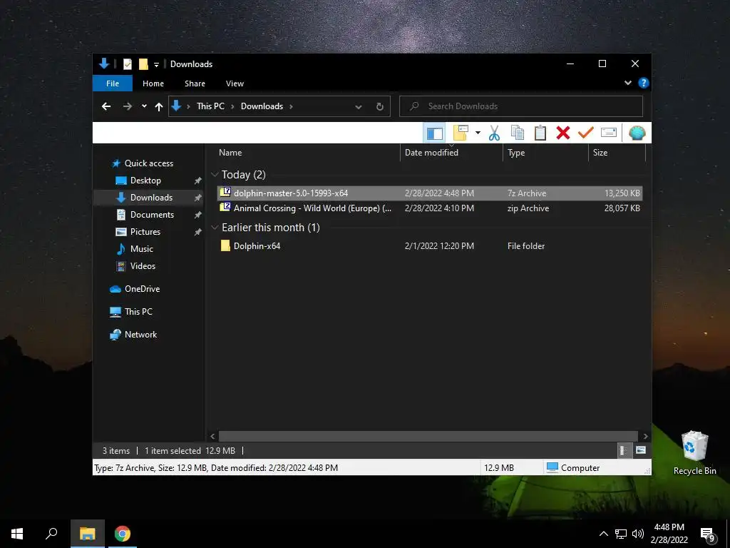Image resolution: width=730 pixels, height=548 pixels.
Task: Switch to large icons view status icon
Action: 641,451
